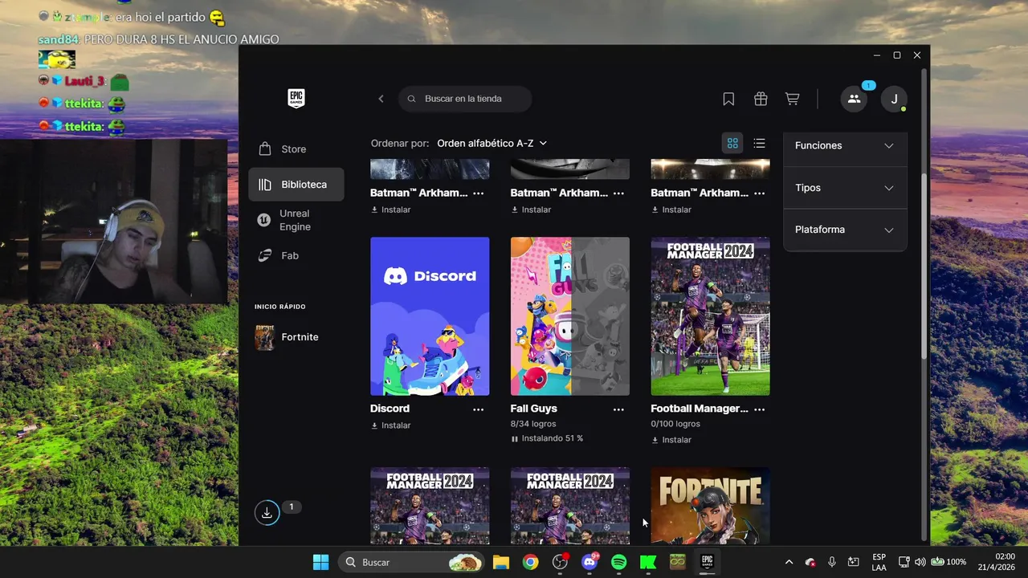Screen dimensions: 1028x578
Task: Open the Football Manager 2024 cover in middle row
Action: click(x=710, y=316)
